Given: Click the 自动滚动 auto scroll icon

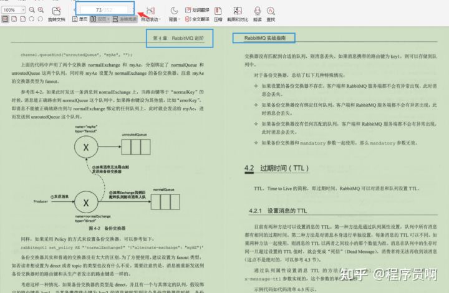Looking at the screenshot, I should tap(151, 11).
